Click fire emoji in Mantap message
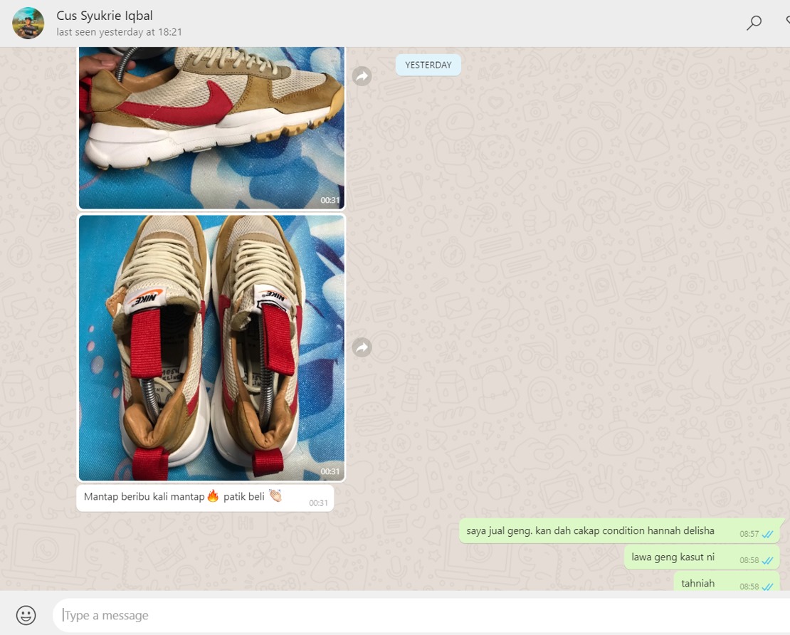Viewport: 790px width, 635px height. point(213,496)
